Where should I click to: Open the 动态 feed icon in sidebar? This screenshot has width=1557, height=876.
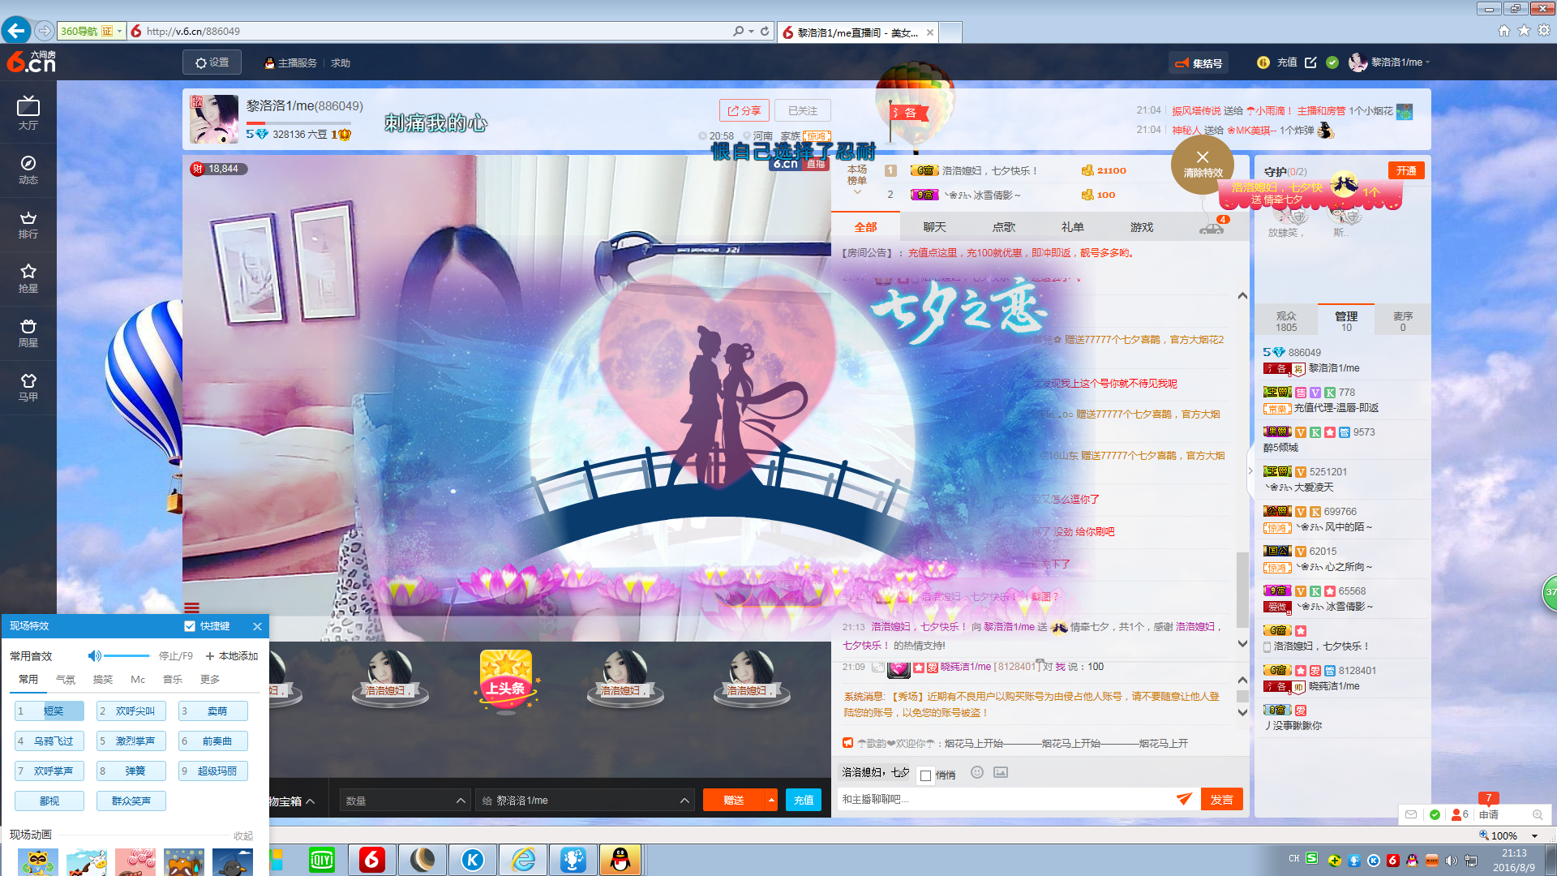(28, 169)
